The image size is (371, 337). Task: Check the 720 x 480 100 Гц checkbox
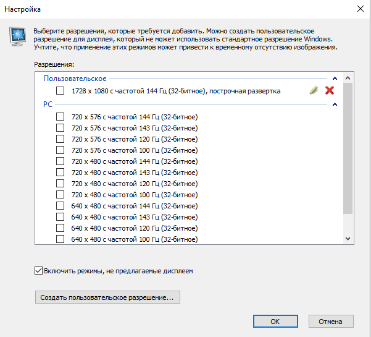click(60, 195)
